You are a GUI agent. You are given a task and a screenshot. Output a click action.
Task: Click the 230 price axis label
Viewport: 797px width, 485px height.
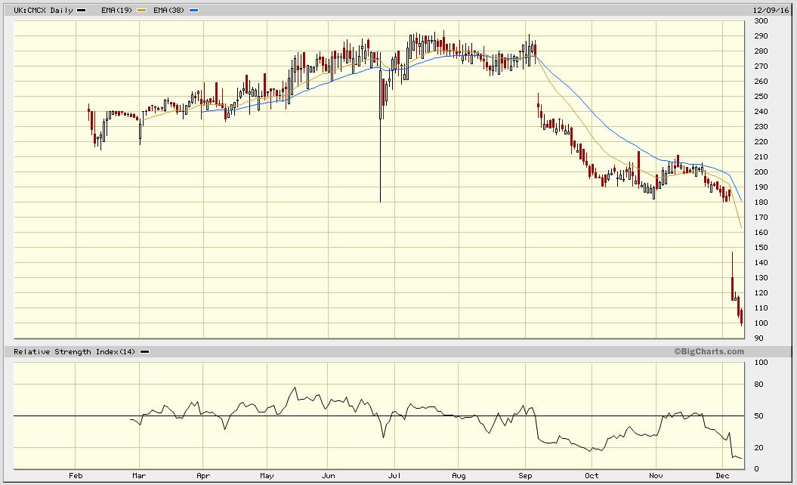click(761, 127)
